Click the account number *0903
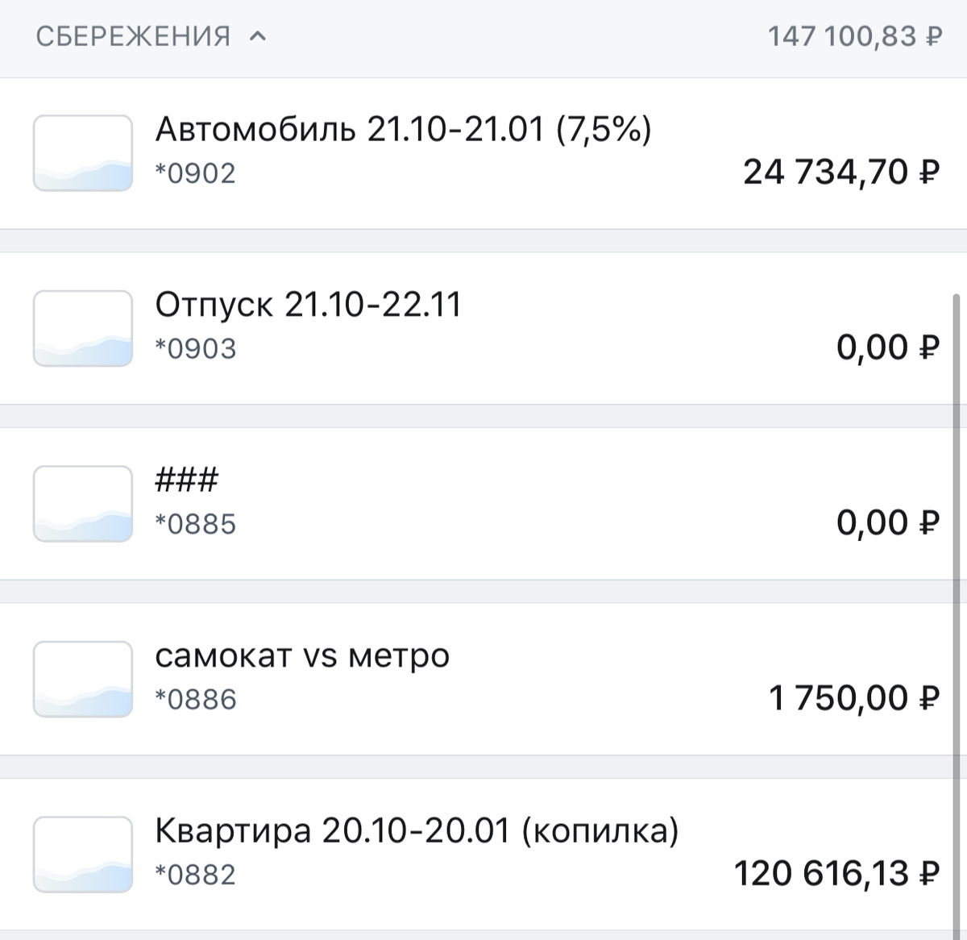 tap(196, 348)
